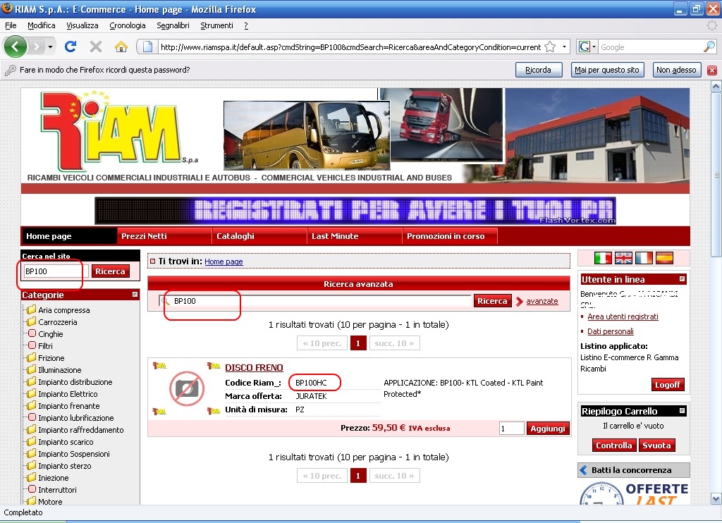Click Home page breadcrumb link
Viewport: 722px width, 523px height.
point(224,261)
